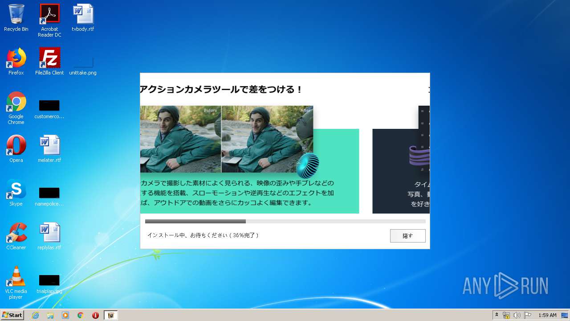Screen dimensions: 570x321
Task: Select the Acrobat Reader DC desktop shortcut
Action: coord(49,21)
